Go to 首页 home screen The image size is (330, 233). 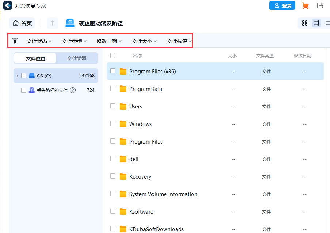click(x=22, y=23)
